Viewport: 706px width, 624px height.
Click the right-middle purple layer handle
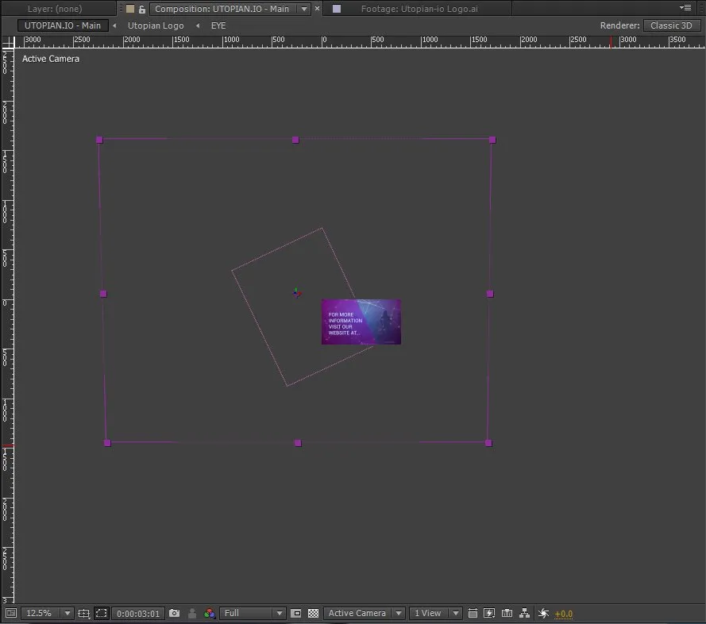490,294
